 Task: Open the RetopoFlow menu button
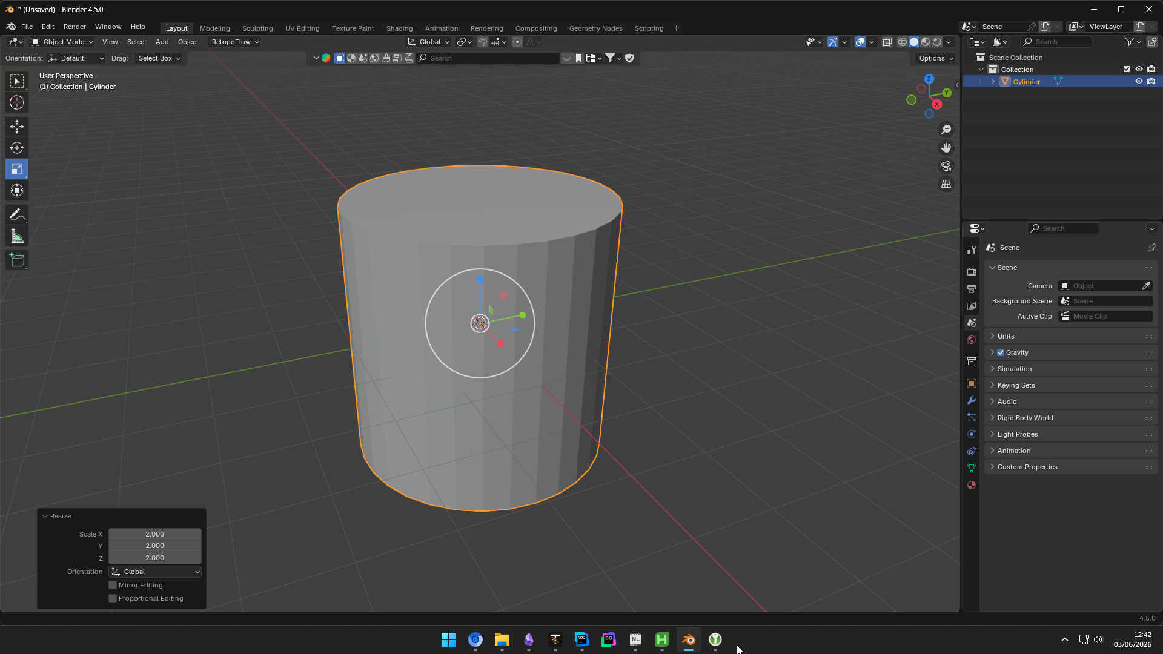coord(234,42)
